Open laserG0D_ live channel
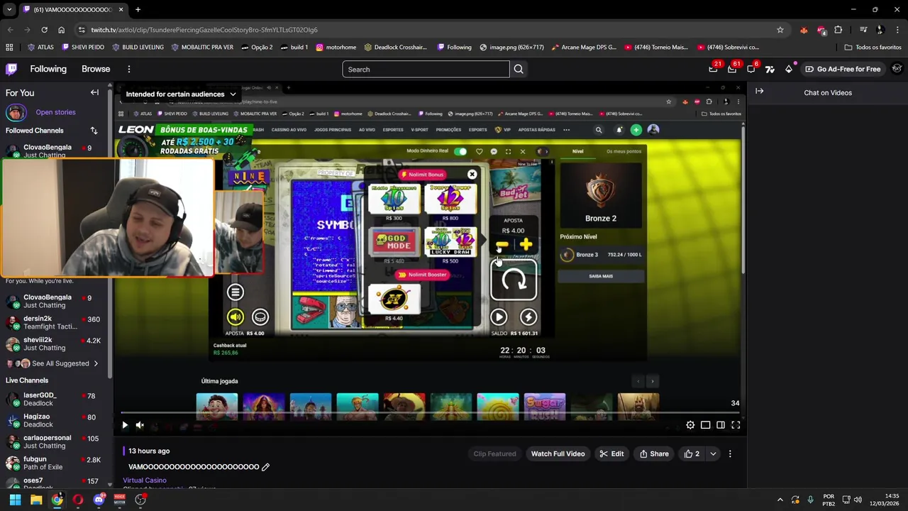Viewport: 908px width, 511px height. (x=54, y=400)
